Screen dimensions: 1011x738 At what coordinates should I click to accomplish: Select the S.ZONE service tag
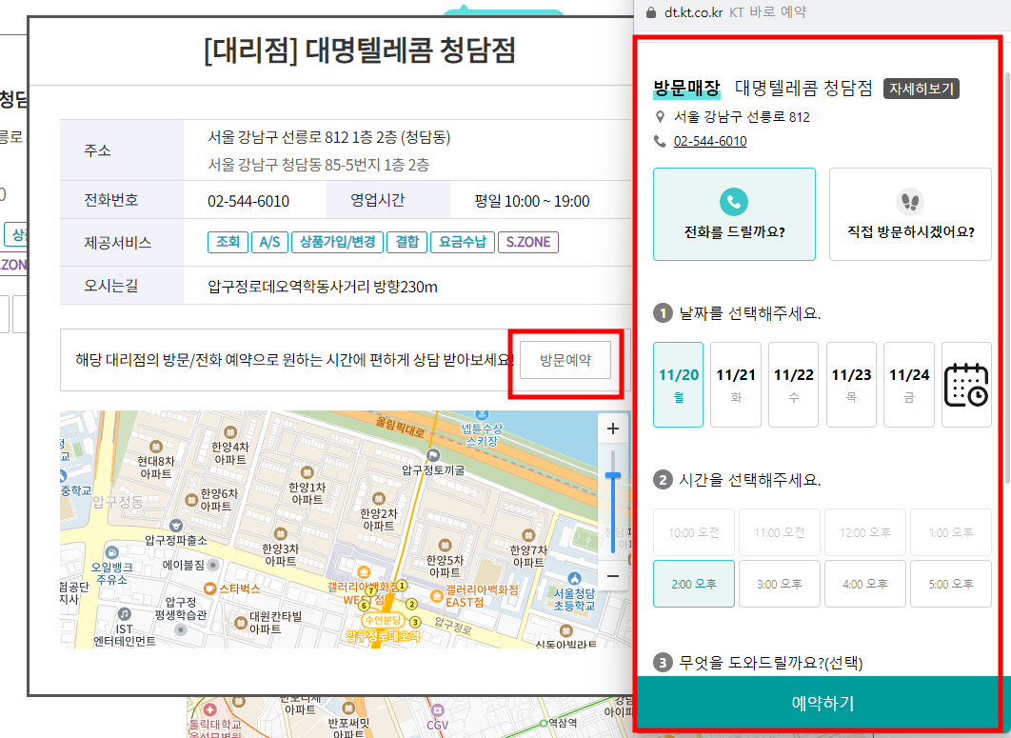(527, 243)
